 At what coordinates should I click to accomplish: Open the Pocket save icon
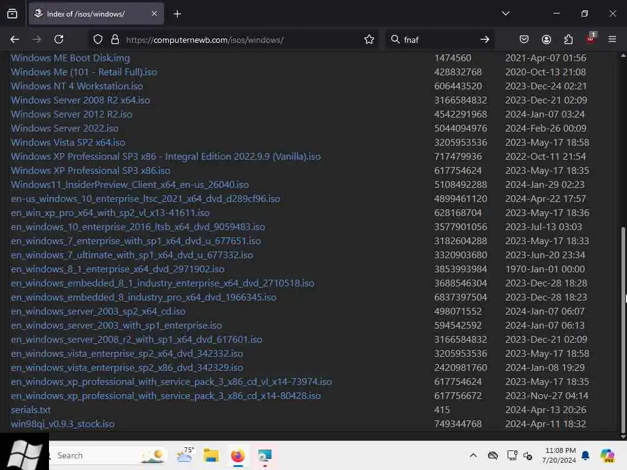[524, 39]
